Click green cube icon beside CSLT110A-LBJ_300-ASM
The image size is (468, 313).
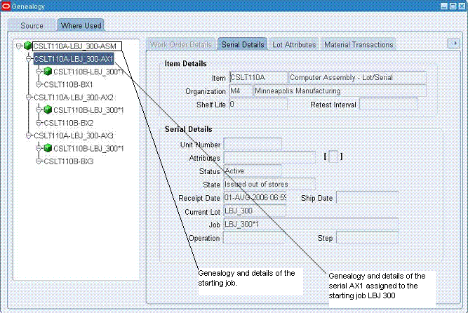[x=28, y=46]
